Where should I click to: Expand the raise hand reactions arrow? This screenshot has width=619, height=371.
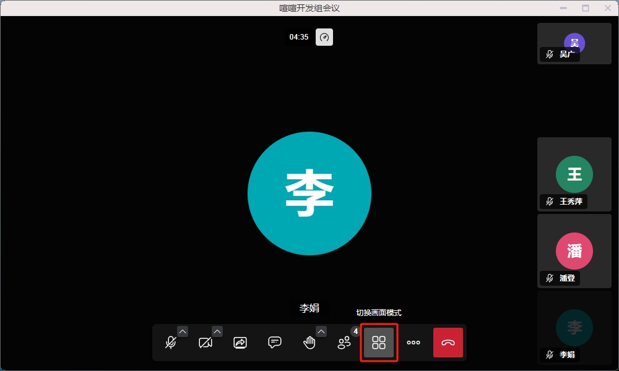(x=321, y=331)
